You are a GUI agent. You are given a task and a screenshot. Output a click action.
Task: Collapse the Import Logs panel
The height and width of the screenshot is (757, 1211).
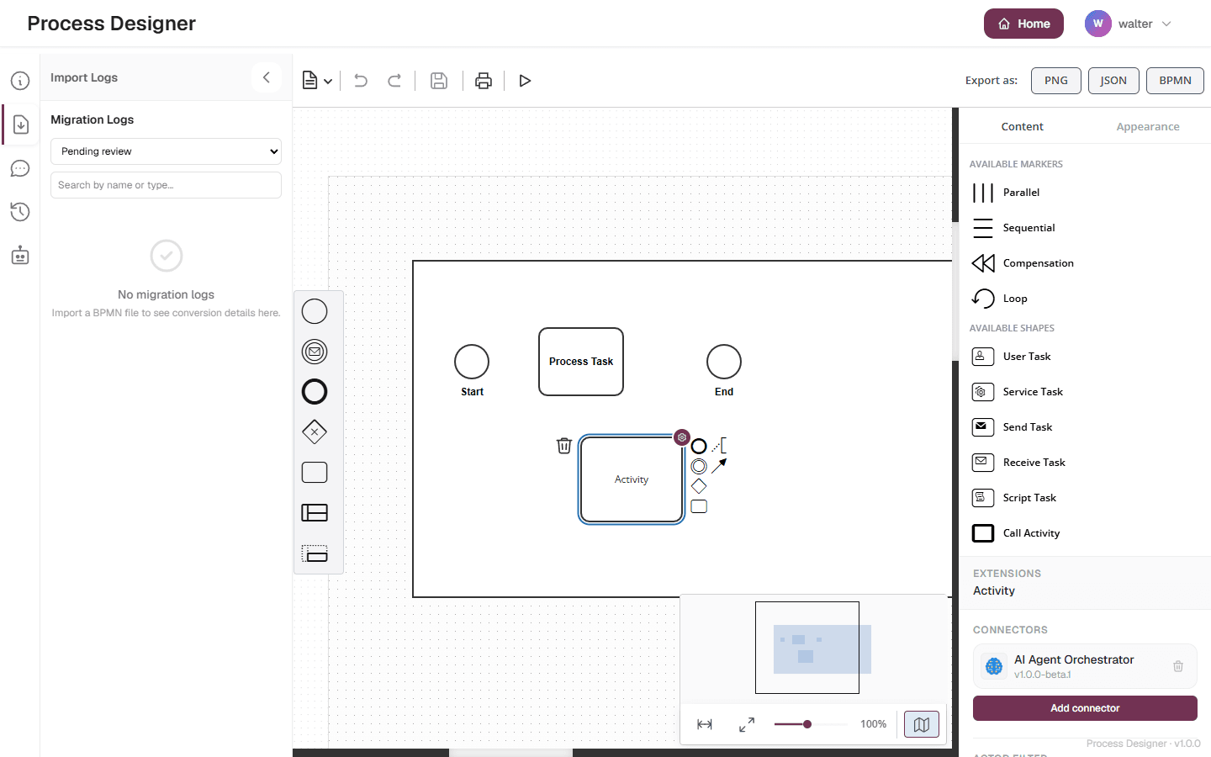[266, 77]
